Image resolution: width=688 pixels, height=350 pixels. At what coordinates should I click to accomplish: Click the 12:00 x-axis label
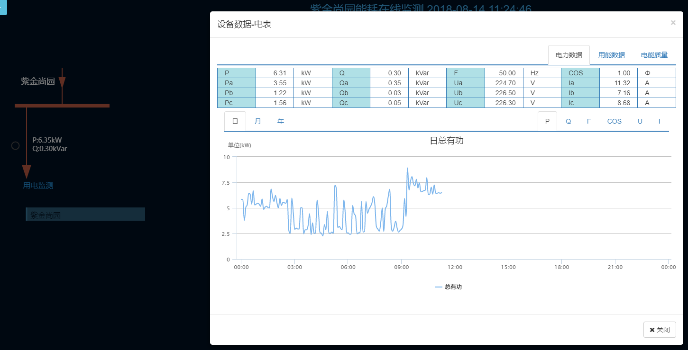click(x=455, y=267)
